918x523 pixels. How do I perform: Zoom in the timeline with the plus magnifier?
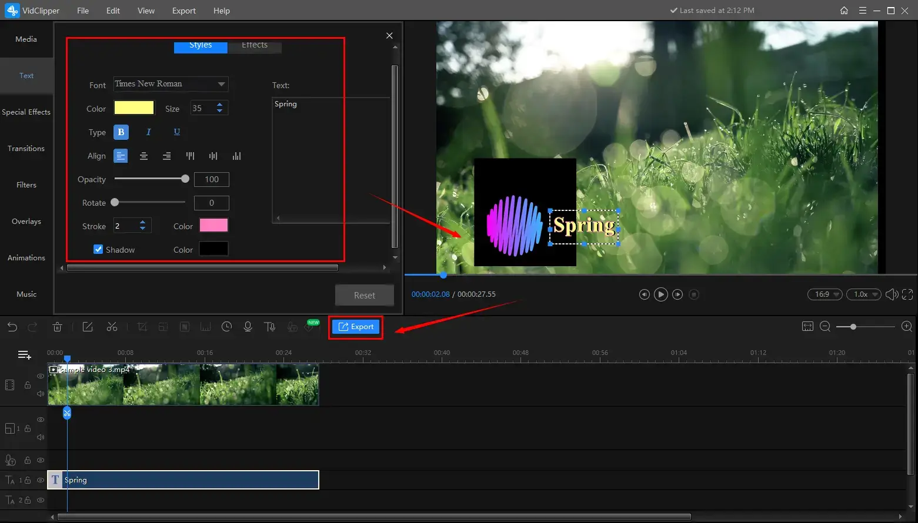tap(907, 327)
